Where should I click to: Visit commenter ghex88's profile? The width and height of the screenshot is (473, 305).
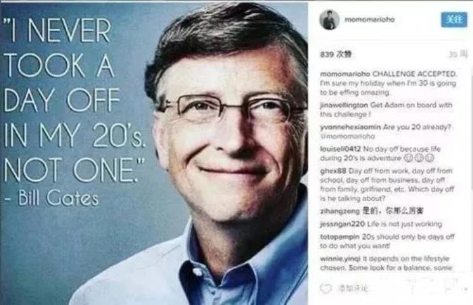tap(333, 171)
